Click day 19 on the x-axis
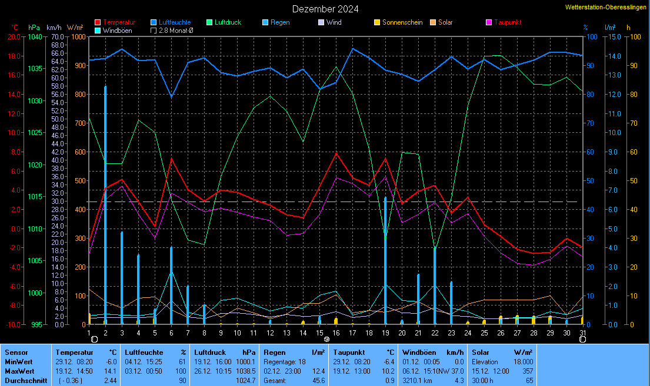This screenshot has height=386, width=650. [x=385, y=333]
